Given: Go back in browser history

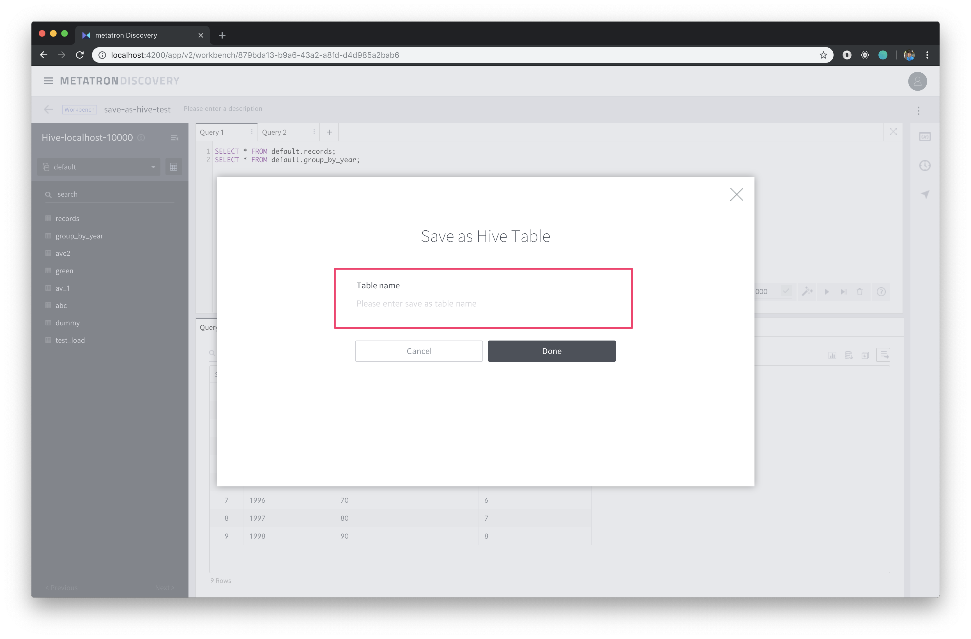Looking at the screenshot, I should coord(44,55).
